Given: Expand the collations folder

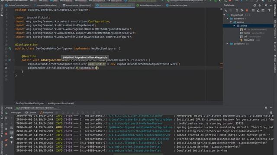Looking at the screenshot, I should click(227, 43).
